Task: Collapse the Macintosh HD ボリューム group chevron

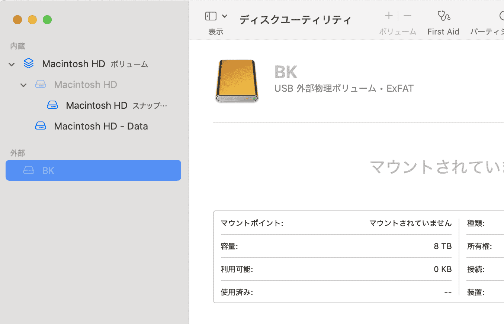Action: tap(12, 64)
